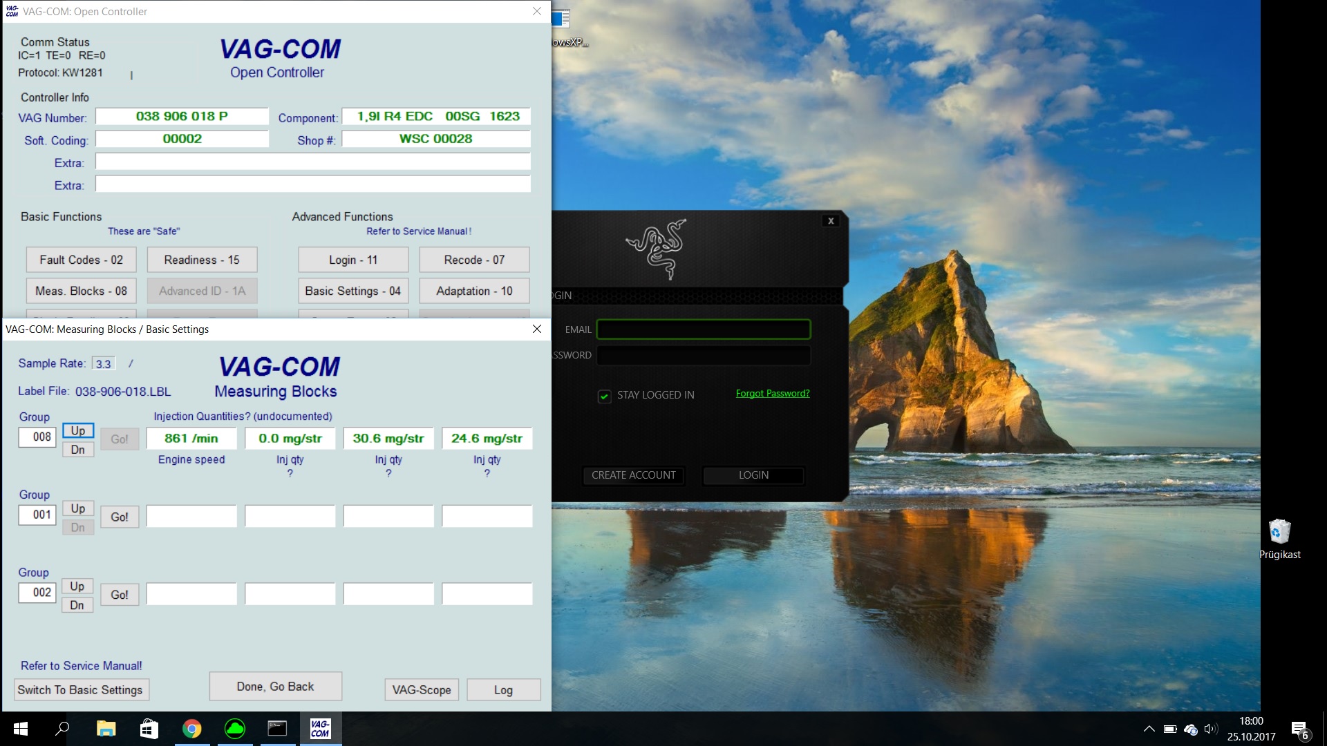Decrease group 002 with Dn

click(77, 605)
